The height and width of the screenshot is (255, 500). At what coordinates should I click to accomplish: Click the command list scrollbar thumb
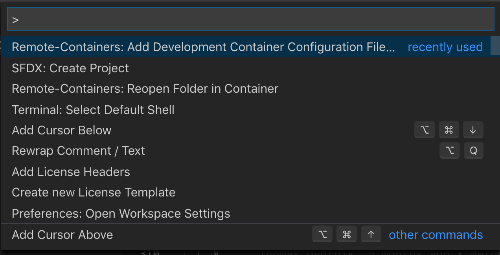click(x=495, y=46)
